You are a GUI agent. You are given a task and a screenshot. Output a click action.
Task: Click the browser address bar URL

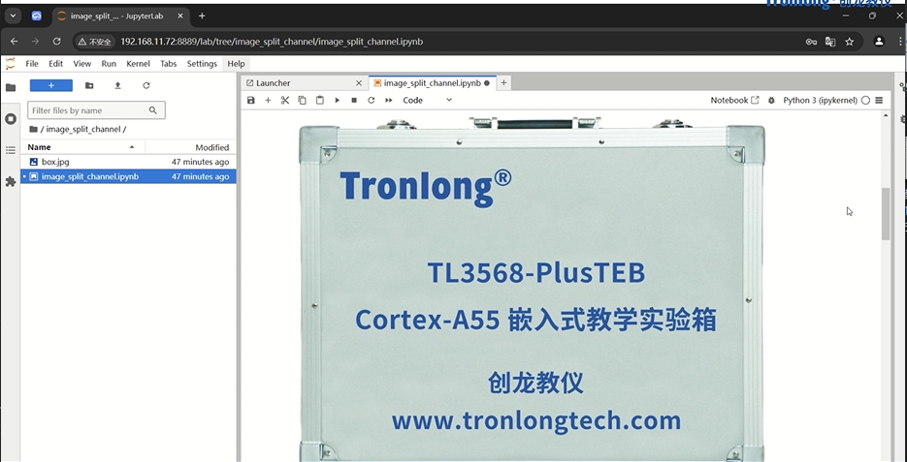pos(272,42)
